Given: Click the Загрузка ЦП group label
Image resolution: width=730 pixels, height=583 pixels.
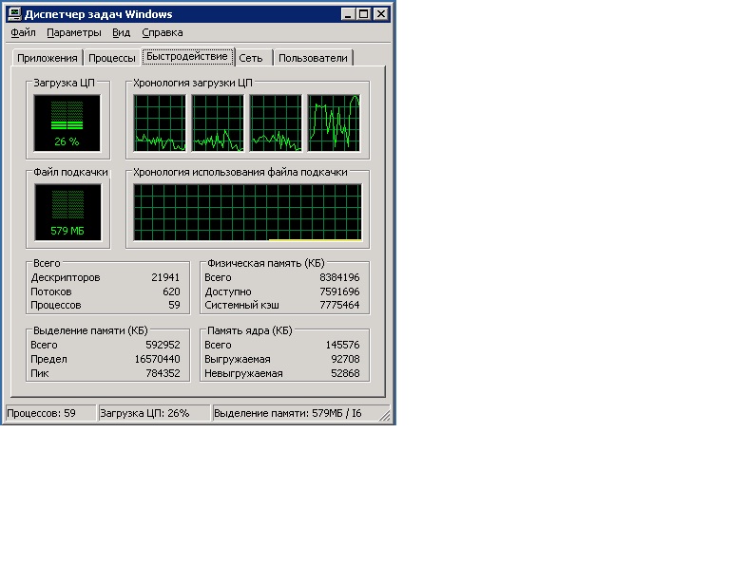Looking at the screenshot, I should pos(64,83).
